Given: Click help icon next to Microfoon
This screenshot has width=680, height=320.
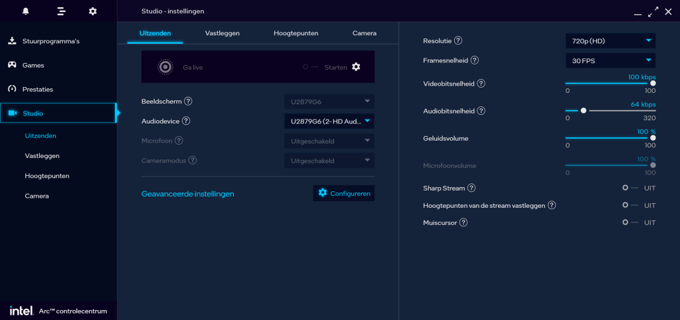Looking at the screenshot, I should [179, 141].
